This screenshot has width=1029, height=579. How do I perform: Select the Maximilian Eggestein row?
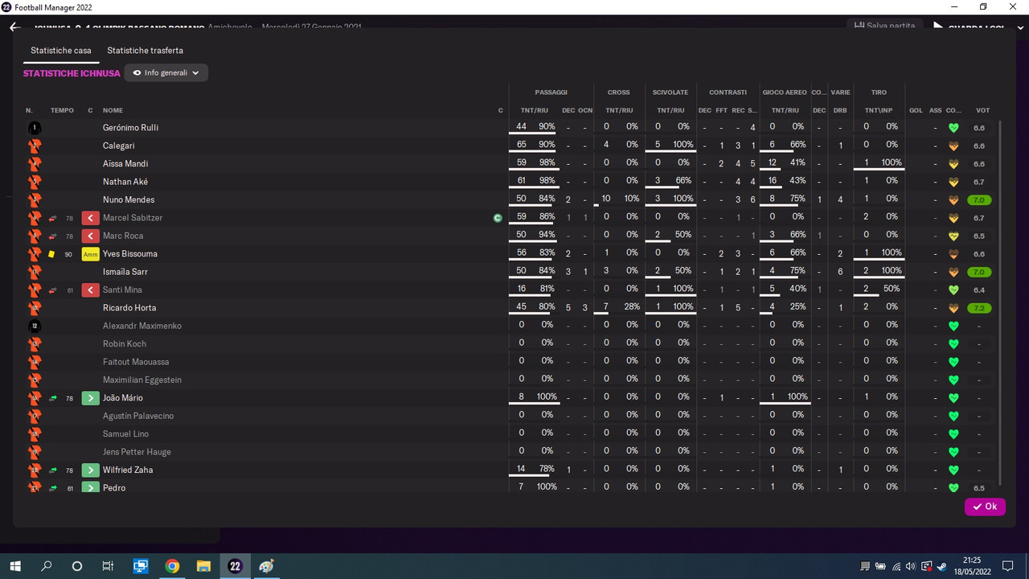pyautogui.click(x=511, y=380)
